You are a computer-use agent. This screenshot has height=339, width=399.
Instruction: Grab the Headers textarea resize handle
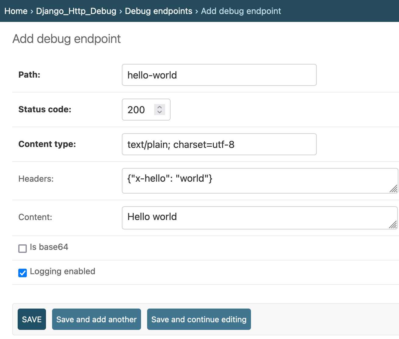tap(394, 189)
